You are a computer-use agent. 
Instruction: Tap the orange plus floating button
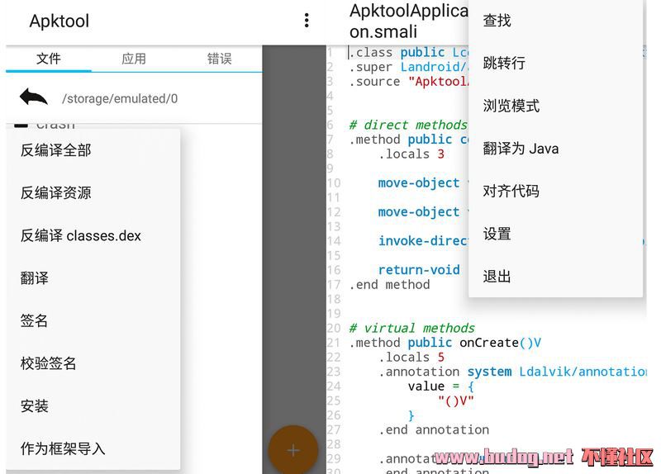pyautogui.click(x=292, y=450)
